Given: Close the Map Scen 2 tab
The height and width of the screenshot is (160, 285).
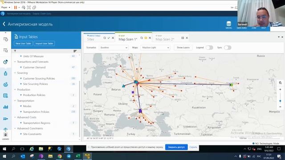Looking at the screenshot, I should [187, 38].
